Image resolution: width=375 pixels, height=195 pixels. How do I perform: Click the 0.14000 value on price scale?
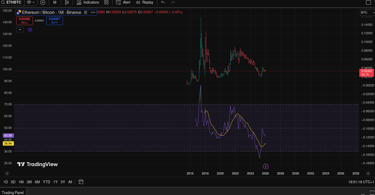tap(367, 25)
